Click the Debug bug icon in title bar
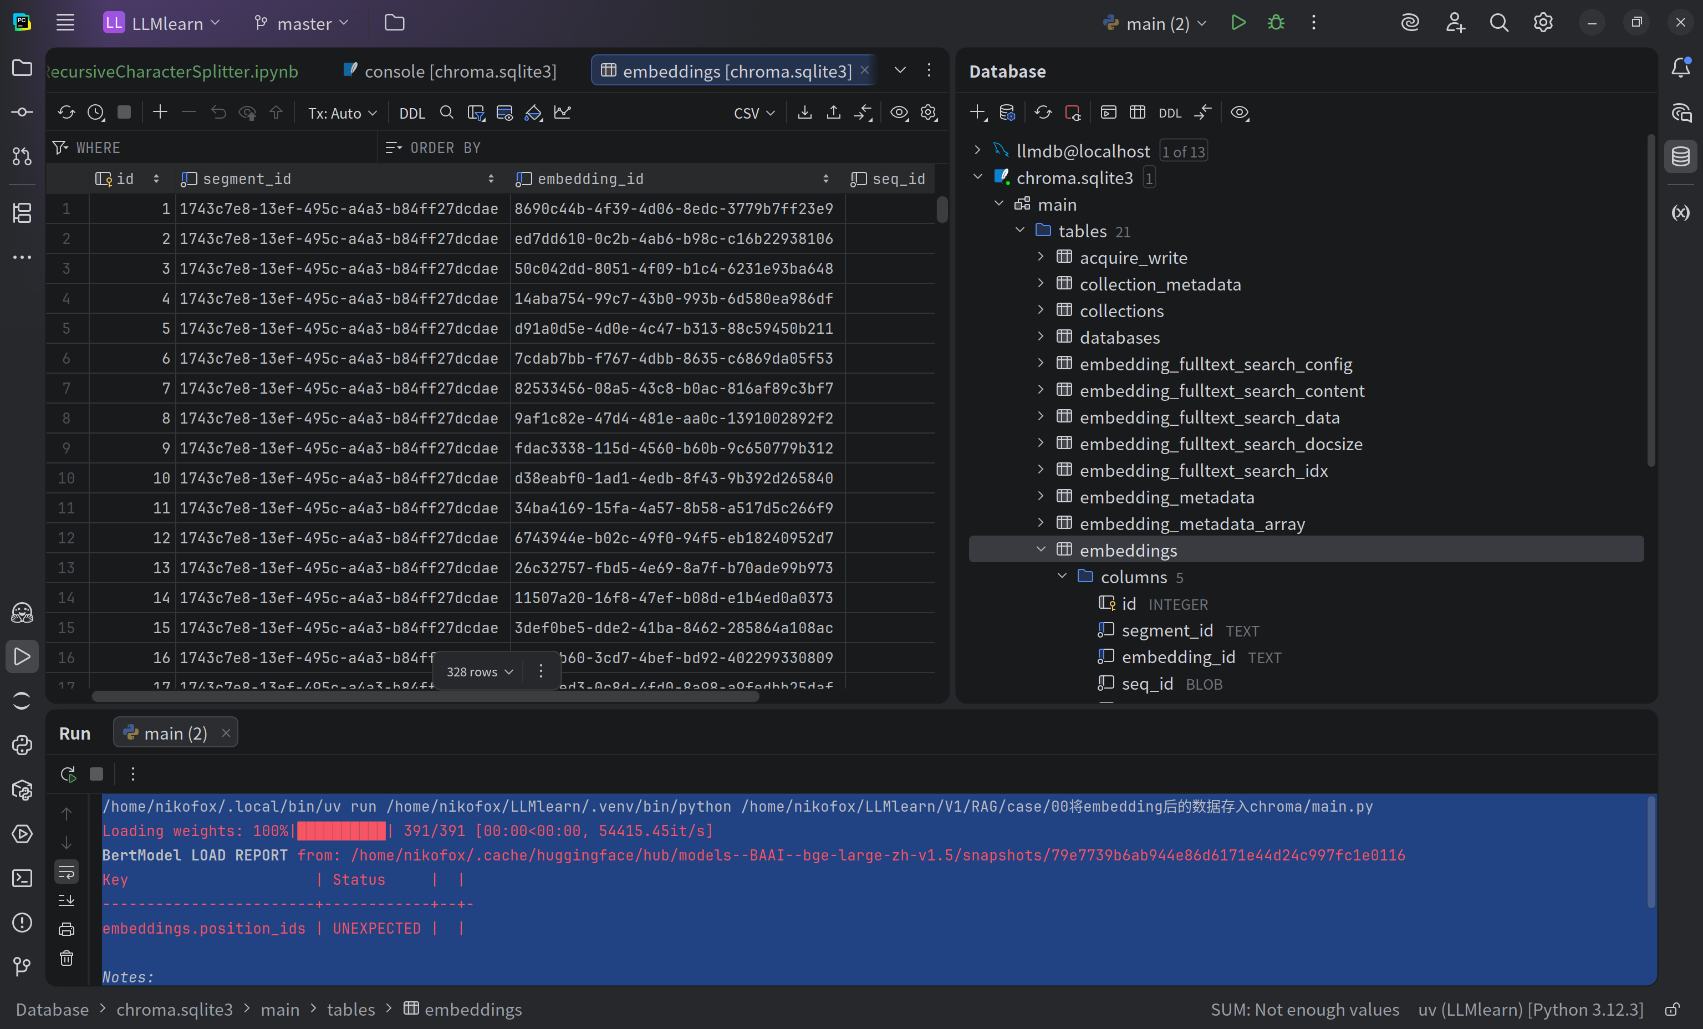The height and width of the screenshot is (1029, 1703). coord(1276,23)
